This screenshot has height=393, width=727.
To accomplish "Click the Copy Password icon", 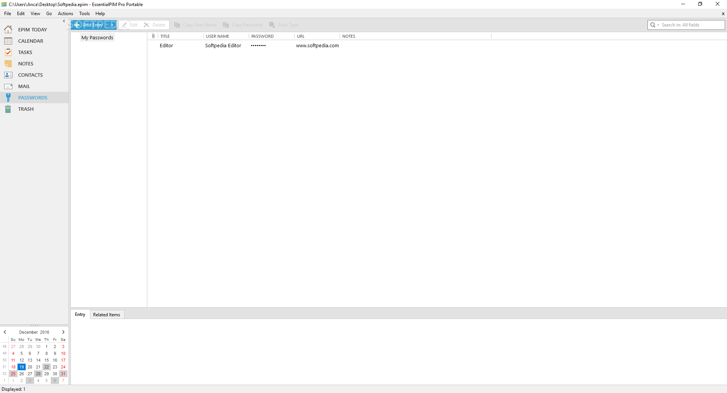I will 226,25.
